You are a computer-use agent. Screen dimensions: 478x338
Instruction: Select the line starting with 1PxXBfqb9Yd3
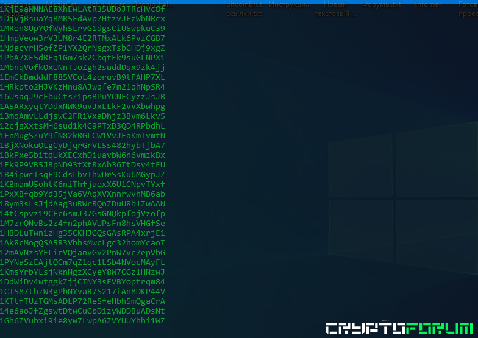pos(82,194)
